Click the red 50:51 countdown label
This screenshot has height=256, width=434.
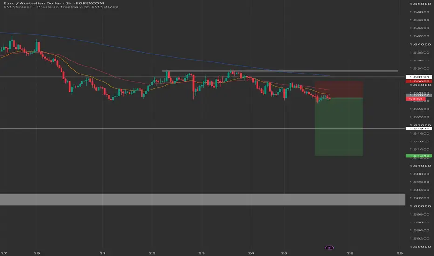pyautogui.click(x=415, y=99)
